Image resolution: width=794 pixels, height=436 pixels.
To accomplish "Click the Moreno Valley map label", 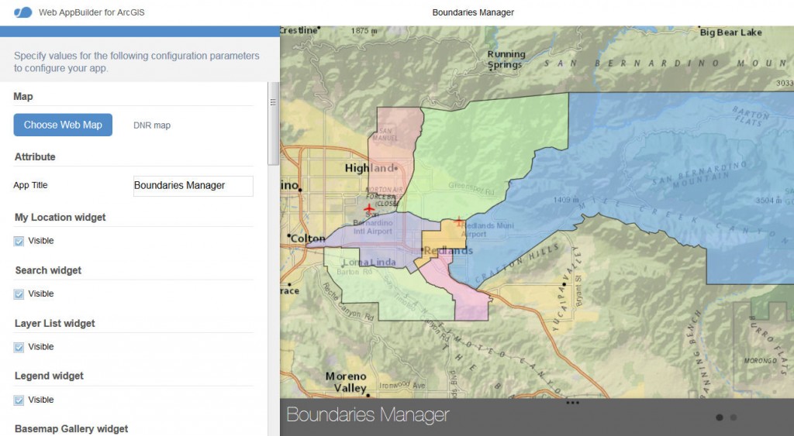I will [347, 383].
